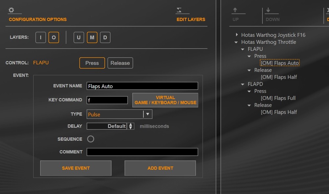Toggle layer D button
329x194 pixels.
tap(105, 37)
